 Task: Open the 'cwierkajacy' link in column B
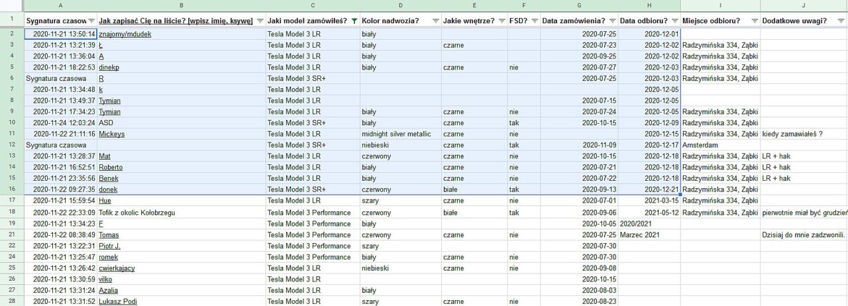(x=117, y=268)
